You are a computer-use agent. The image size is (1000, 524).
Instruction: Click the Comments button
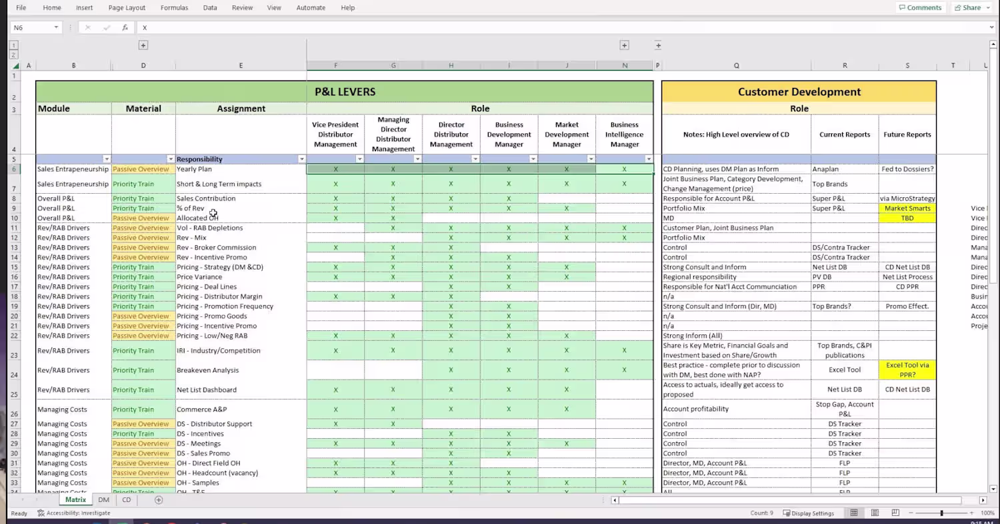[921, 8]
